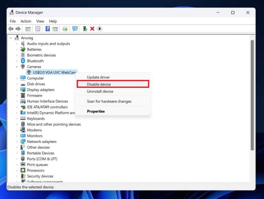
Task: Click the Processors icon
Action: click(23, 170)
